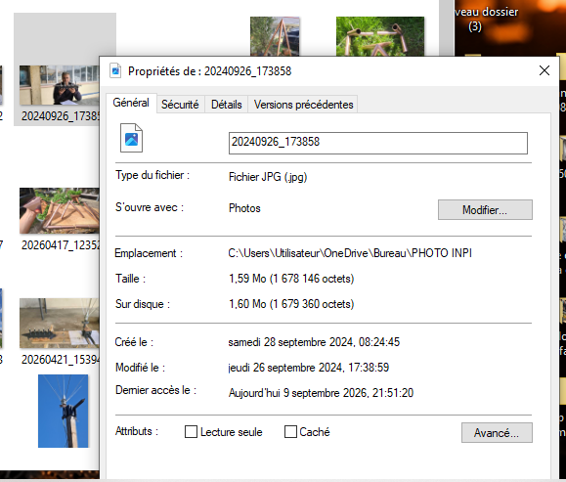Click the Photos app name text
Image resolution: width=566 pixels, height=482 pixels.
244,208
